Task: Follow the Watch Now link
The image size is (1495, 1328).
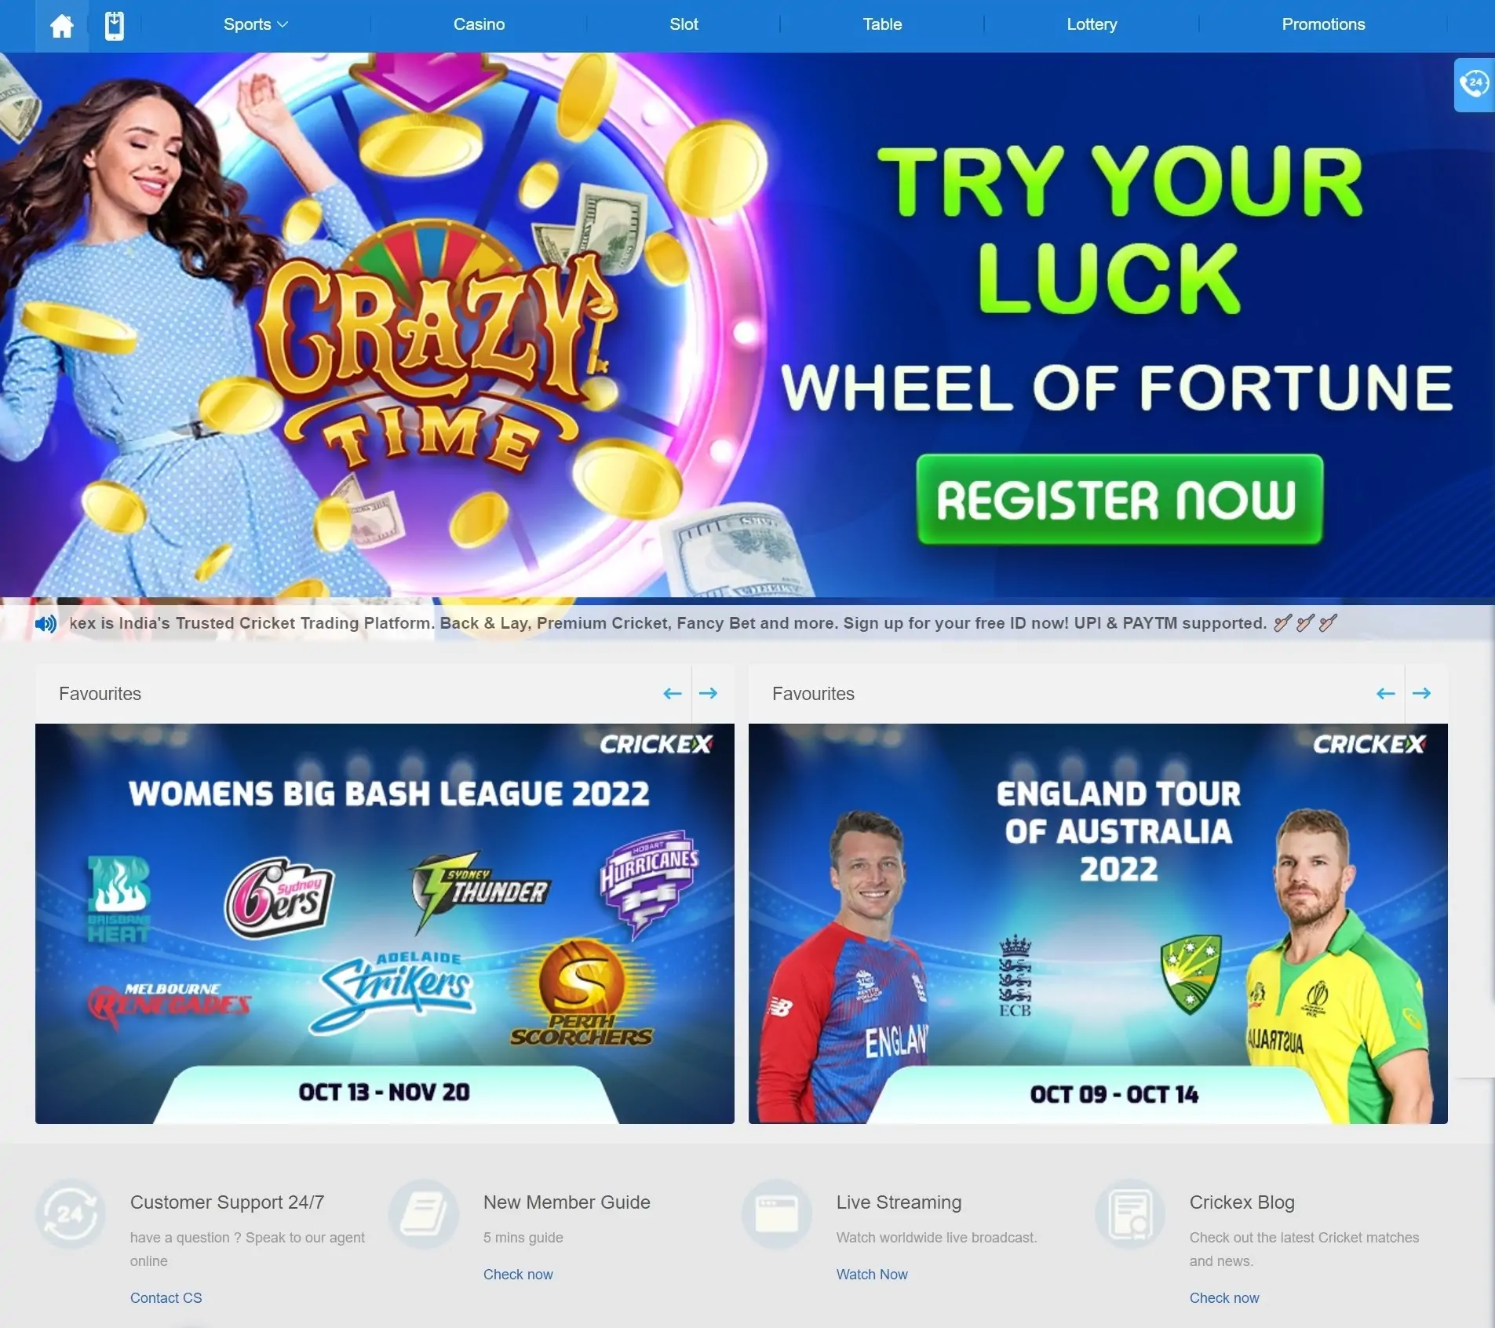Action: [x=872, y=1275]
